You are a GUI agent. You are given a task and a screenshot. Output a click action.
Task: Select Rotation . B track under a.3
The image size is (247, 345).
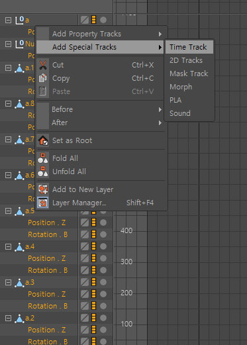coord(48,306)
